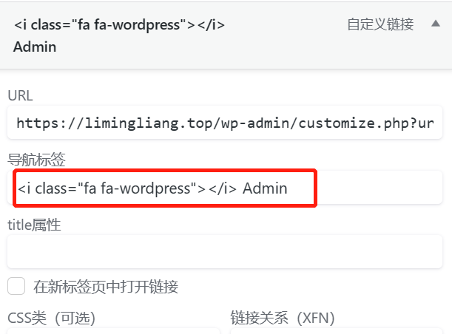Enable 在新标签页中打开链接 checkbox
The width and height of the screenshot is (452, 334).
[16, 286]
